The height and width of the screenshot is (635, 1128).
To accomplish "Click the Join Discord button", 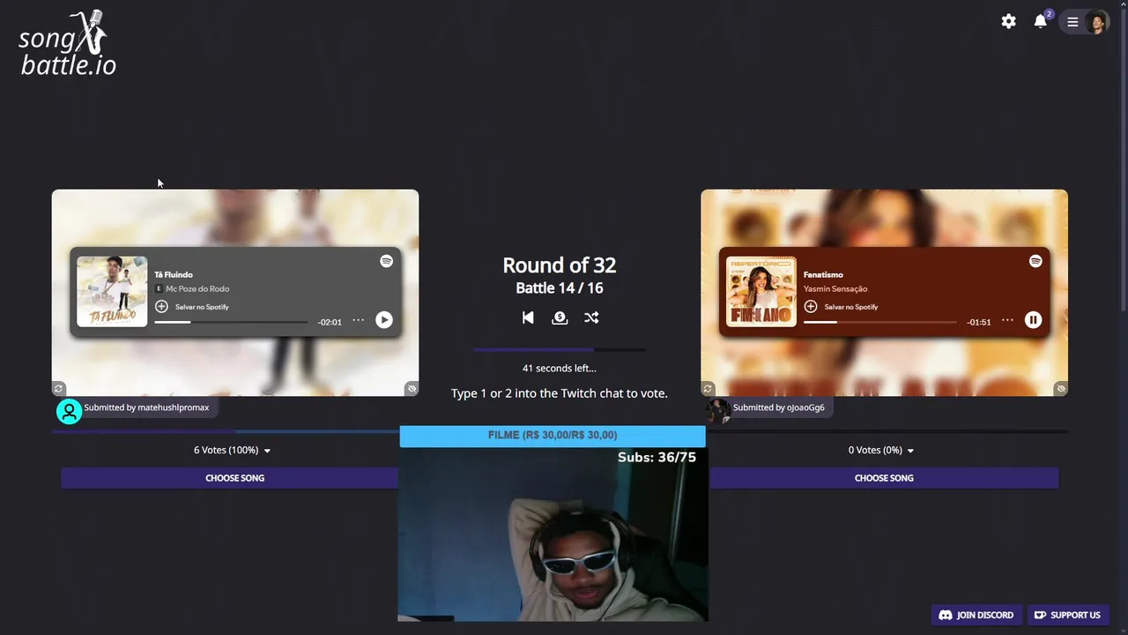I will (976, 615).
